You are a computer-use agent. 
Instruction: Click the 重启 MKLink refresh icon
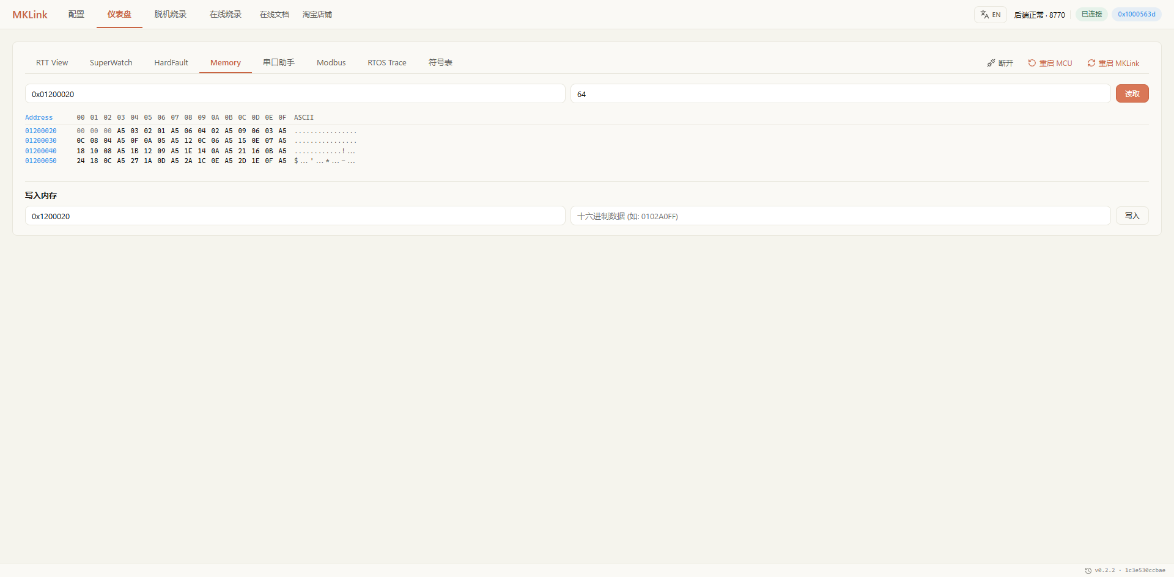1091,63
